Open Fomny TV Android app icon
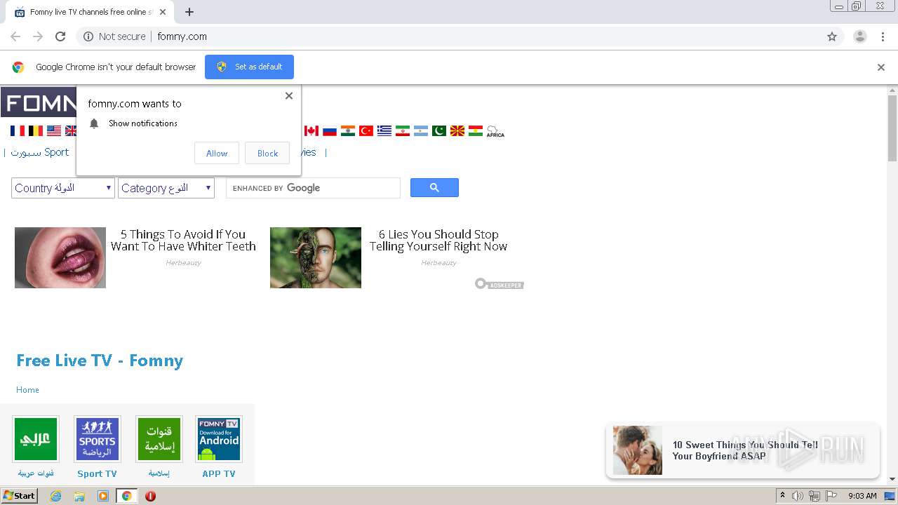The width and height of the screenshot is (898, 505). [x=219, y=439]
